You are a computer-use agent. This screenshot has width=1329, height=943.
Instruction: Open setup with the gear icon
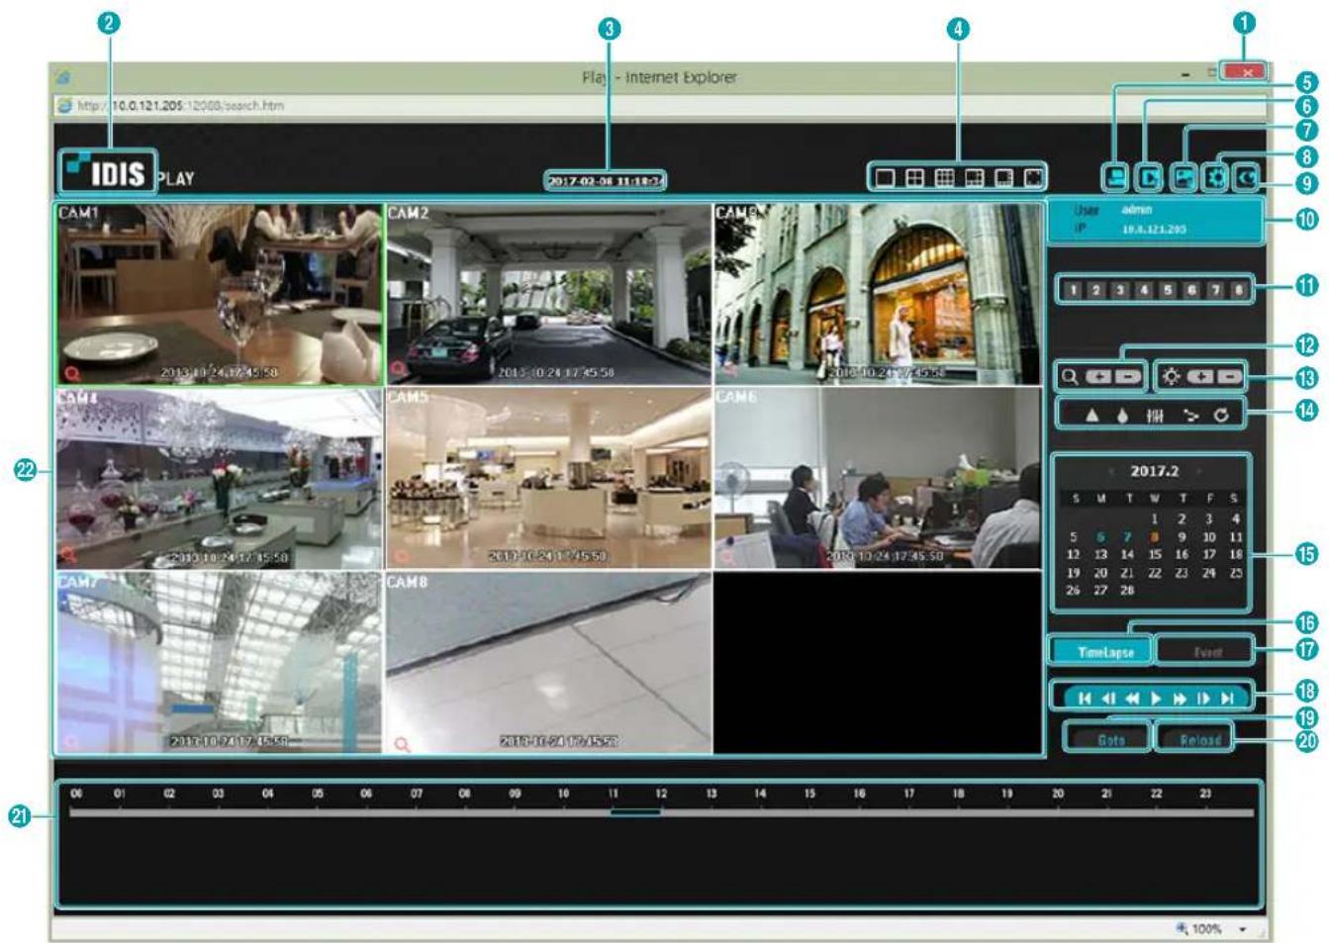[x=1216, y=178]
